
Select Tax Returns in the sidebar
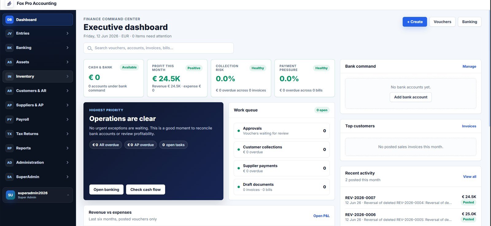click(x=38, y=134)
